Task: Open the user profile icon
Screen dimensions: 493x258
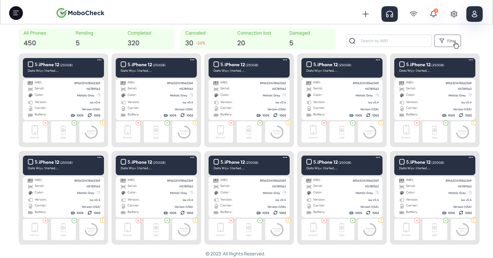Action: (x=474, y=14)
